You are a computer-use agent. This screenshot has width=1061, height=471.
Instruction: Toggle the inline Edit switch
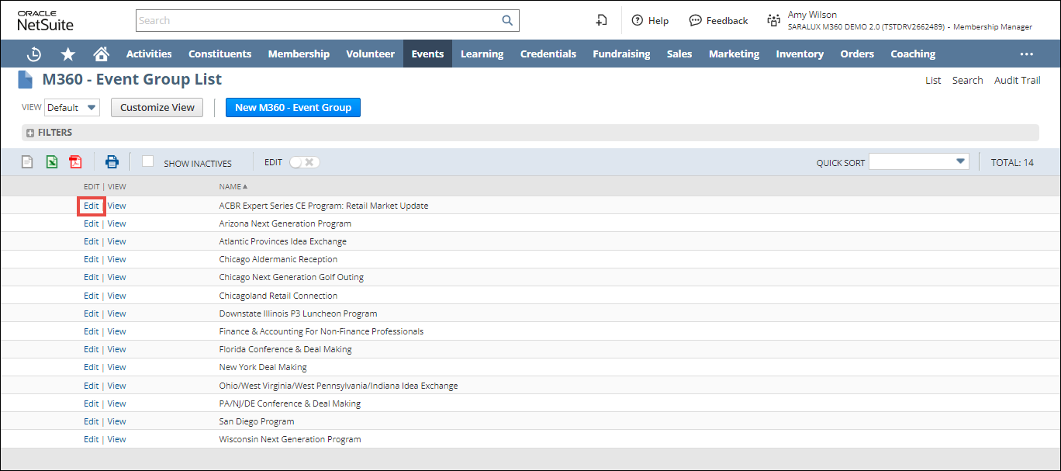[x=304, y=162]
